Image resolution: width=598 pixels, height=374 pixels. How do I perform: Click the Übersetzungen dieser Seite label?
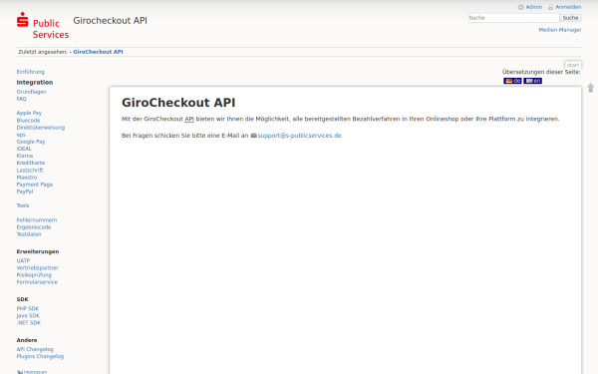[541, 72]
